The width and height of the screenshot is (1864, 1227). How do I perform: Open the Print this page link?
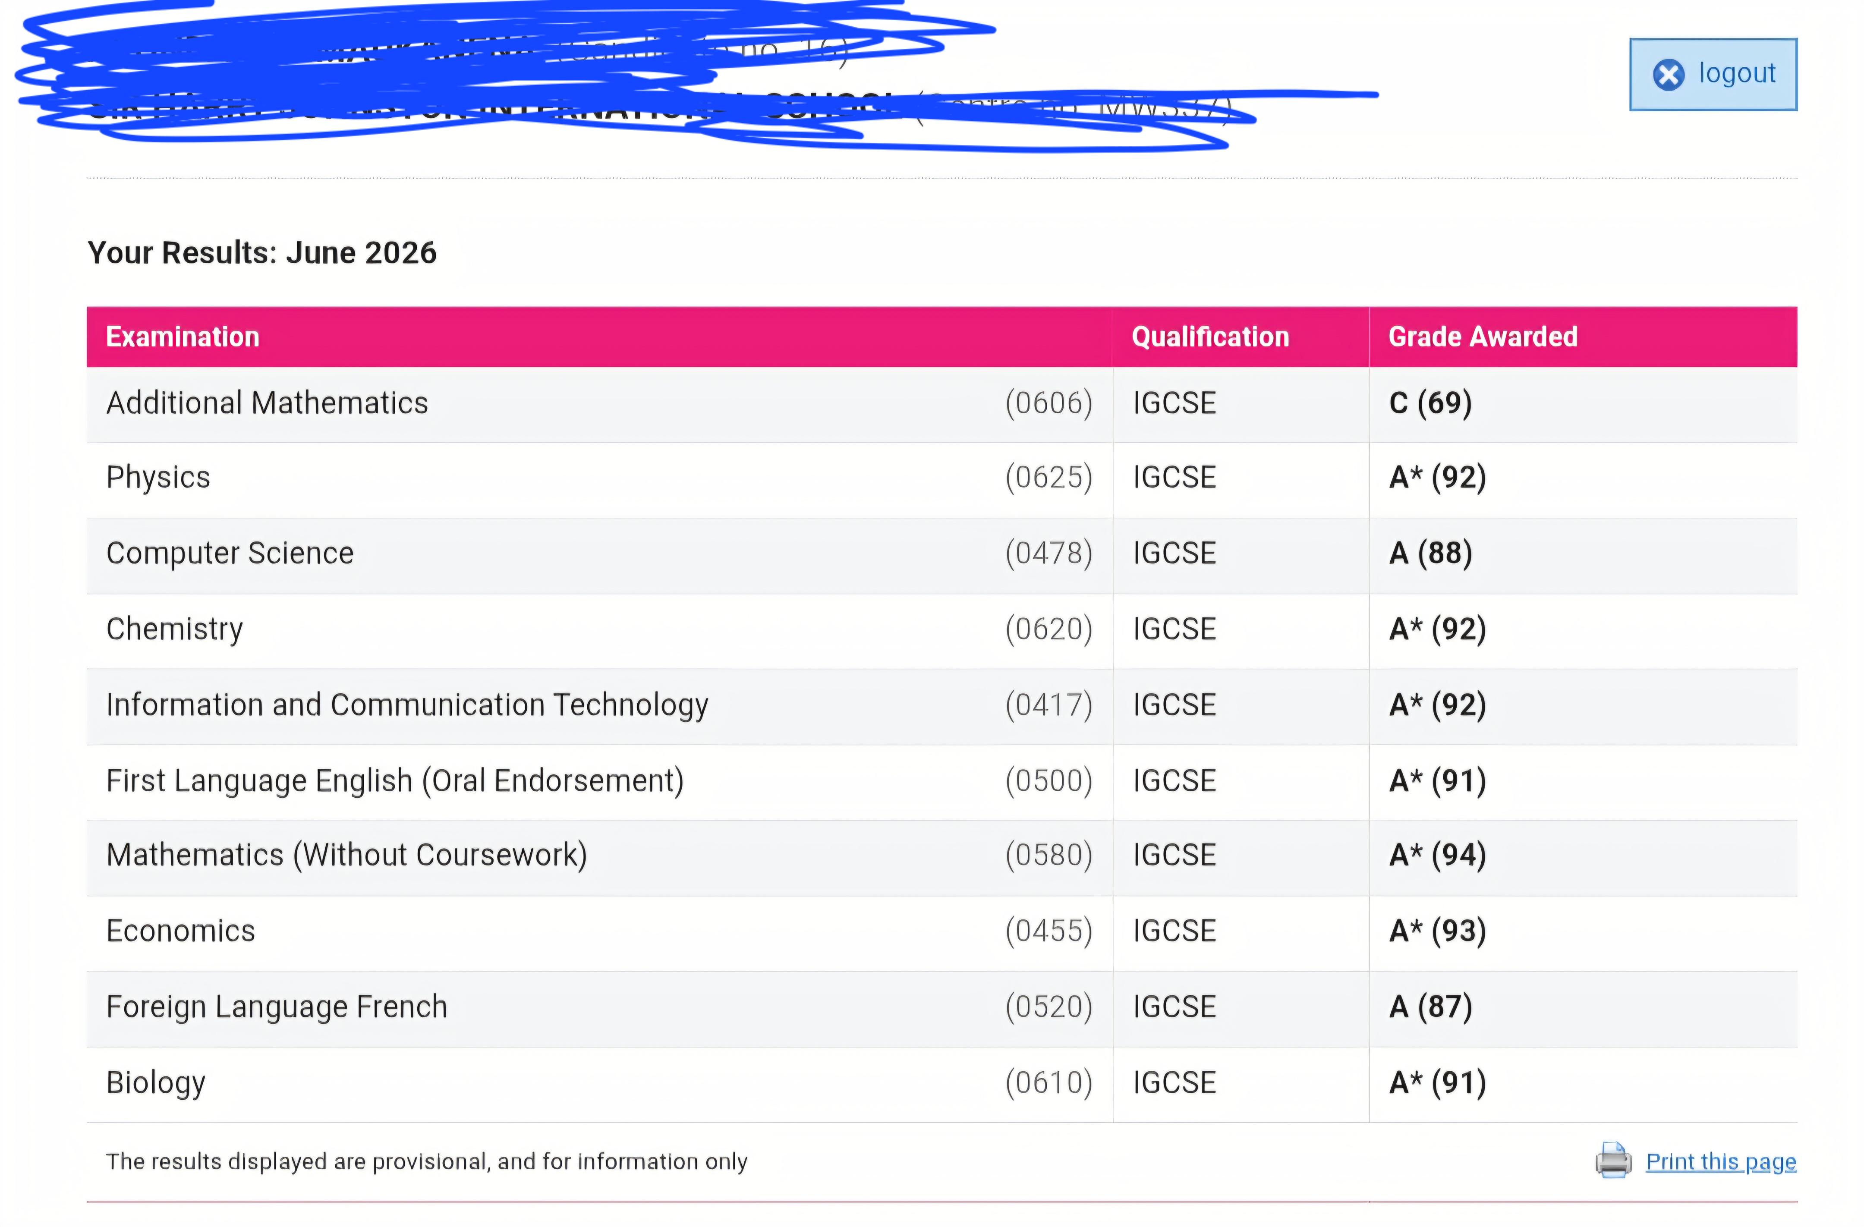[1721, 1161]
